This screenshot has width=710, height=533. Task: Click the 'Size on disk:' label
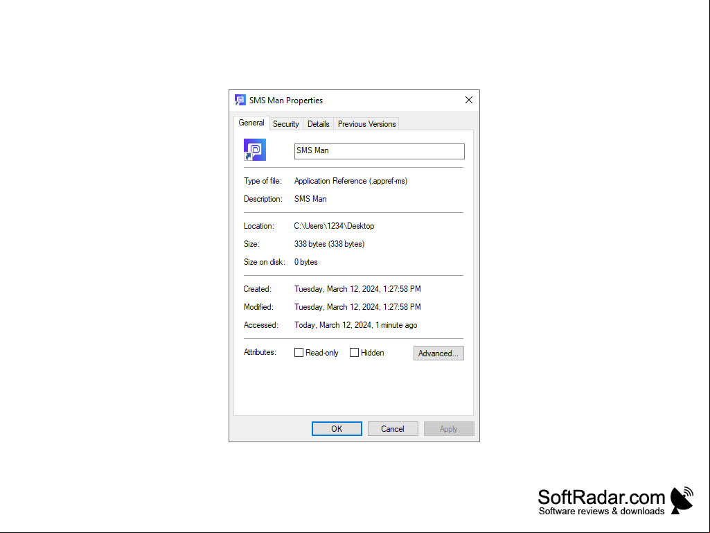(x=265, y=262)
